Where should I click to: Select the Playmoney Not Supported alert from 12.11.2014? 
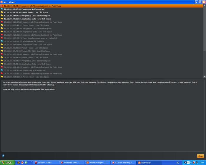click(102, 9)
